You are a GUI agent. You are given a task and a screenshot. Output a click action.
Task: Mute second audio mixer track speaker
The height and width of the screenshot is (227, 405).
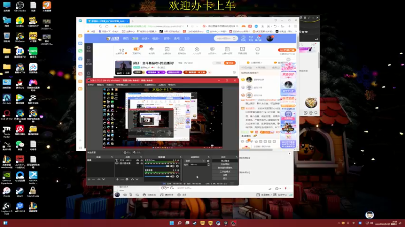[172, 176]
